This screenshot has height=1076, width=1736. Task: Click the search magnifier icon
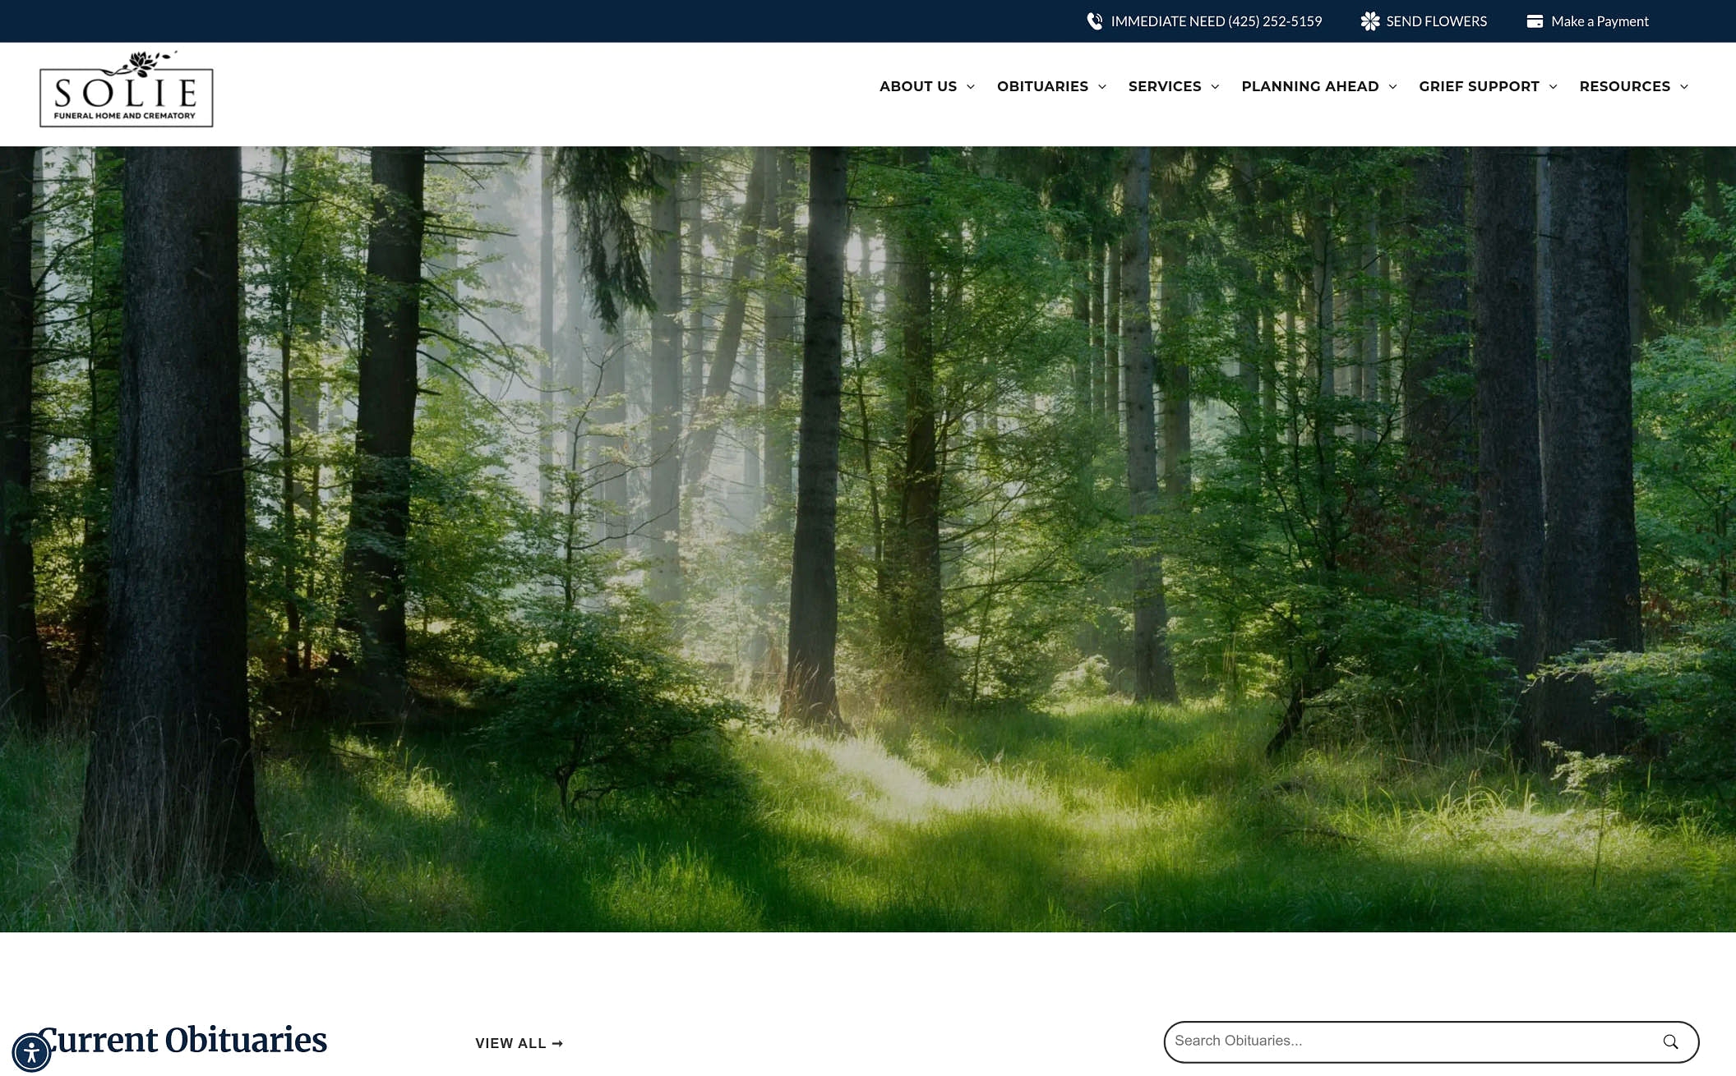(1670, 1042)
